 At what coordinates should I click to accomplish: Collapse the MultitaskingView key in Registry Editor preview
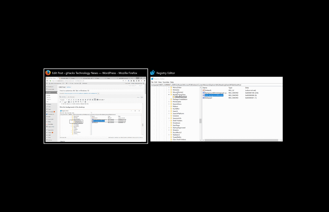(x=169, y=95)
